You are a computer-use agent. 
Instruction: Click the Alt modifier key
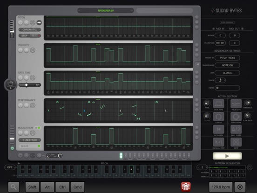[47, 187]
